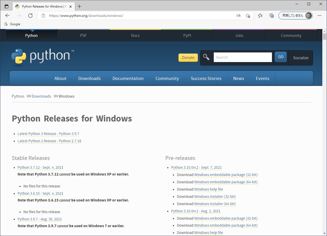Image resolution: width=327 pixels, height=236 pixels.
Task: Open Python 3.6.15 - Sept. 4, 2021 link
Action: [40, 193]
